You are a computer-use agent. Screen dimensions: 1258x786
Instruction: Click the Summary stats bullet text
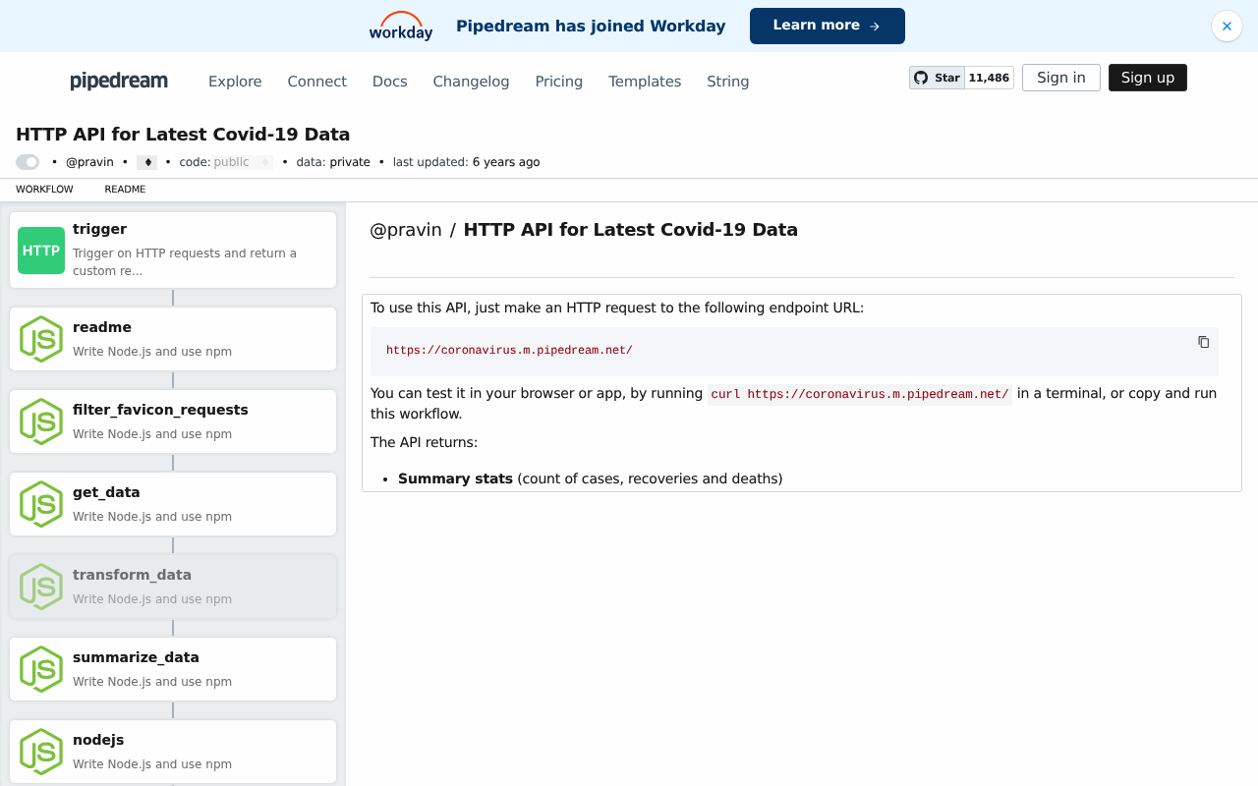tap(455, 478)
